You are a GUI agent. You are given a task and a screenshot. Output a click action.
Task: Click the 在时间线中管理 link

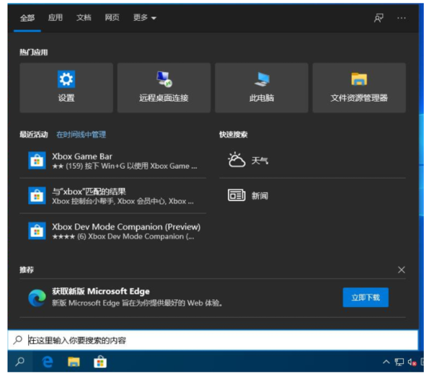click(x=81, y=135)
